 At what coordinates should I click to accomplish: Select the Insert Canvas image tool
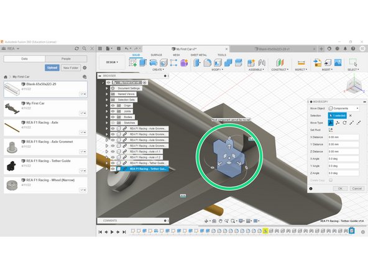[x=338, y=63]
